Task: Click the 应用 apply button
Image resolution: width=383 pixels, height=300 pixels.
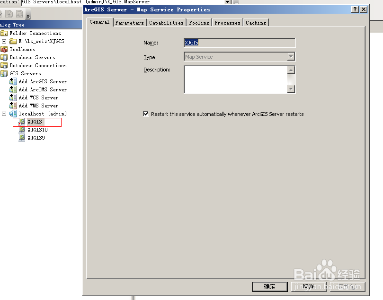Action: 347,287
